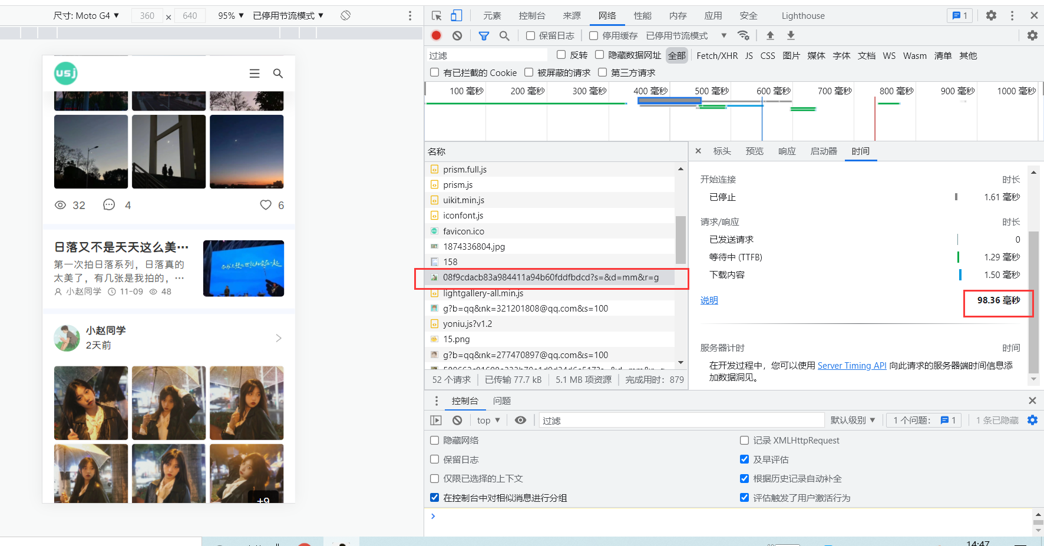Open the 95% zoom dropdown

coord(231,15)
